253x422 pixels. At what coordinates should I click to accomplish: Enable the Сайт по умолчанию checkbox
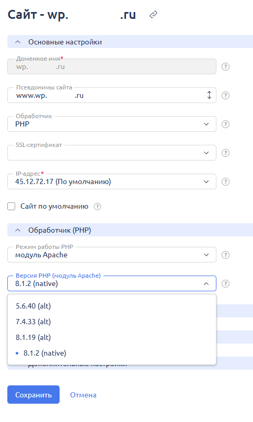(11, 207)
